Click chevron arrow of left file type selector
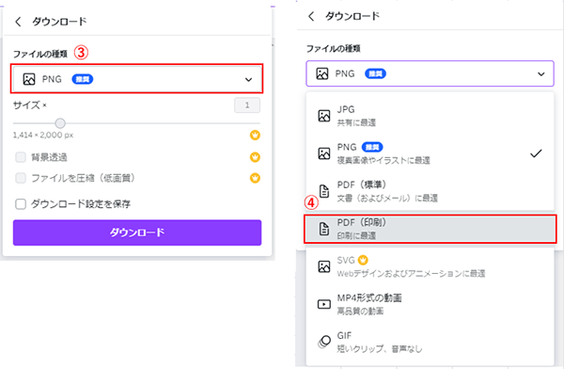Viewport: 564px width, 369px height. [248, 80]
